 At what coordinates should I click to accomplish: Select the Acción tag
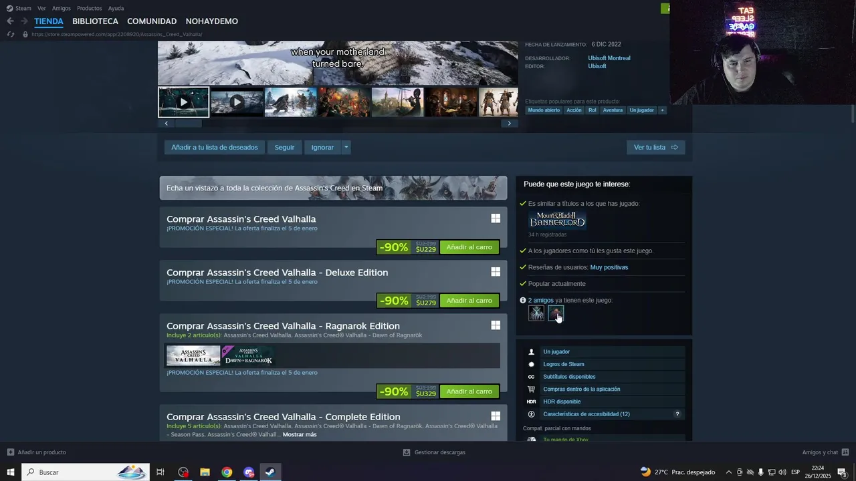(574, 110)
